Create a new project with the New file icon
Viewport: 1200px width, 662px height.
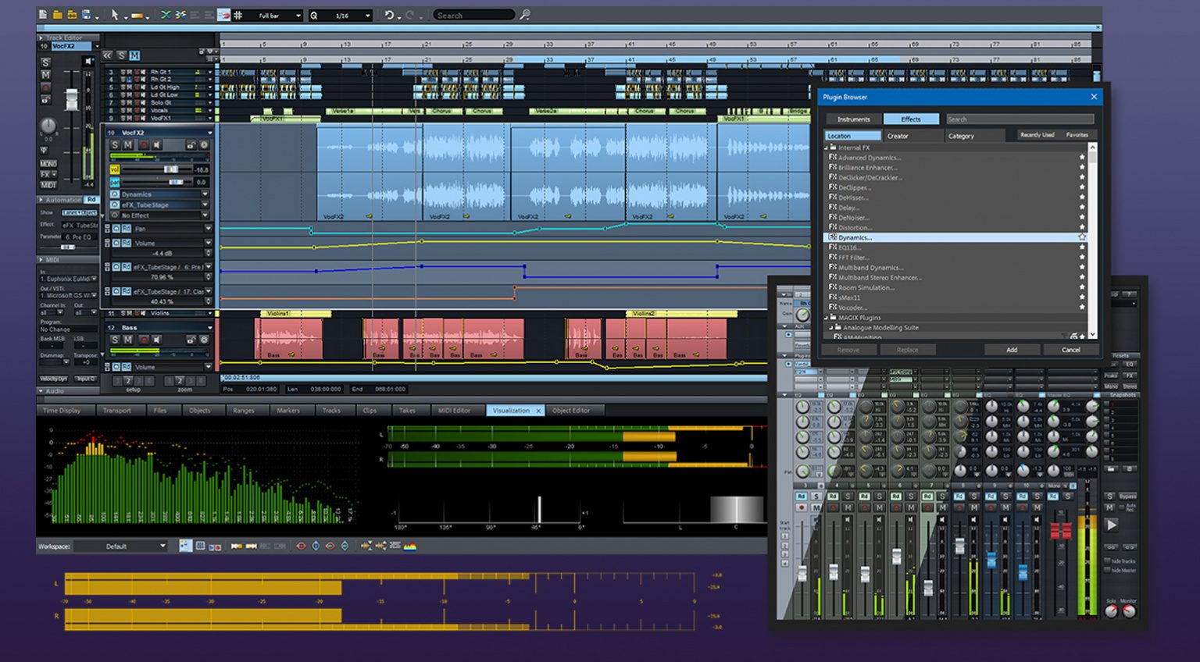43,15
